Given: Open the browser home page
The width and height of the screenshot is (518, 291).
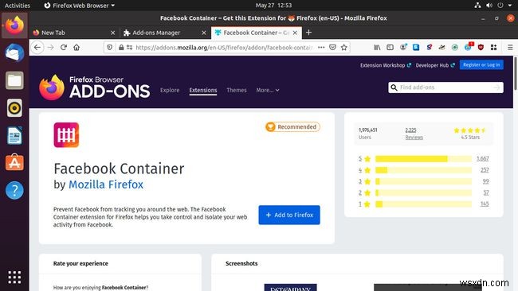Looking at the screenshot, I should pyautogui.click(x=77, y=48).
